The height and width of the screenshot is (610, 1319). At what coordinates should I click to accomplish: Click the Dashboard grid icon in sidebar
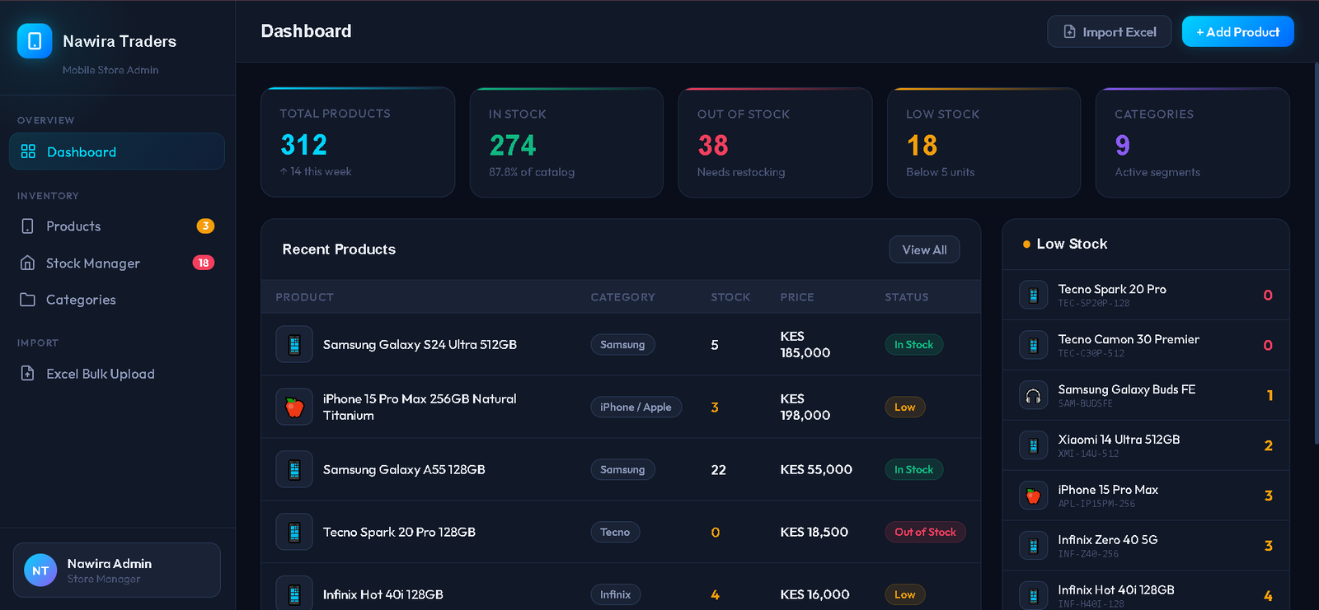tap(28, 151)
